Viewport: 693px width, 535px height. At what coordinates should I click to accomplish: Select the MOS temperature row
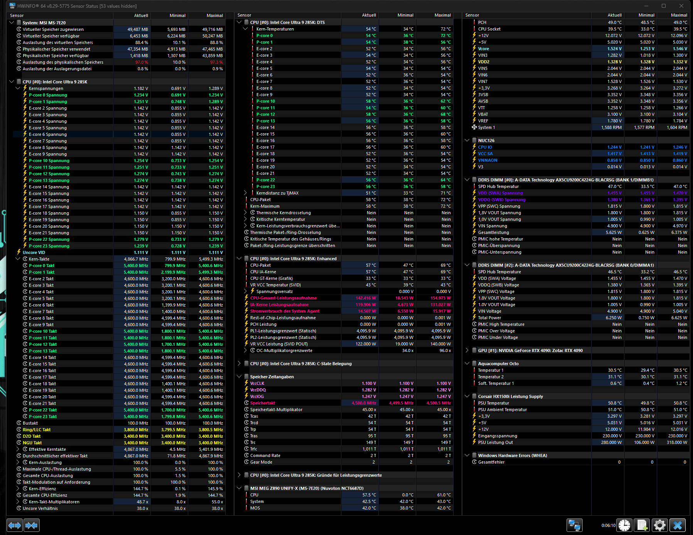347,508
